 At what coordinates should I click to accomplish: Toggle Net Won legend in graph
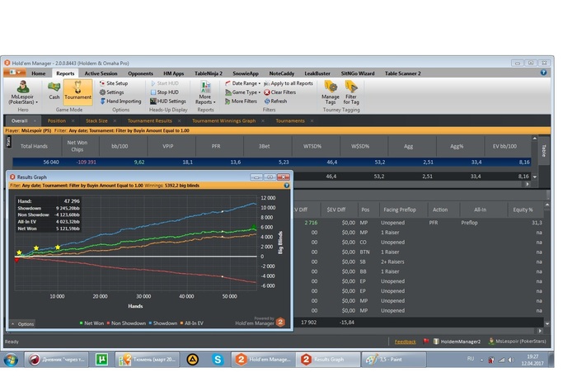(x=91, y=323)
